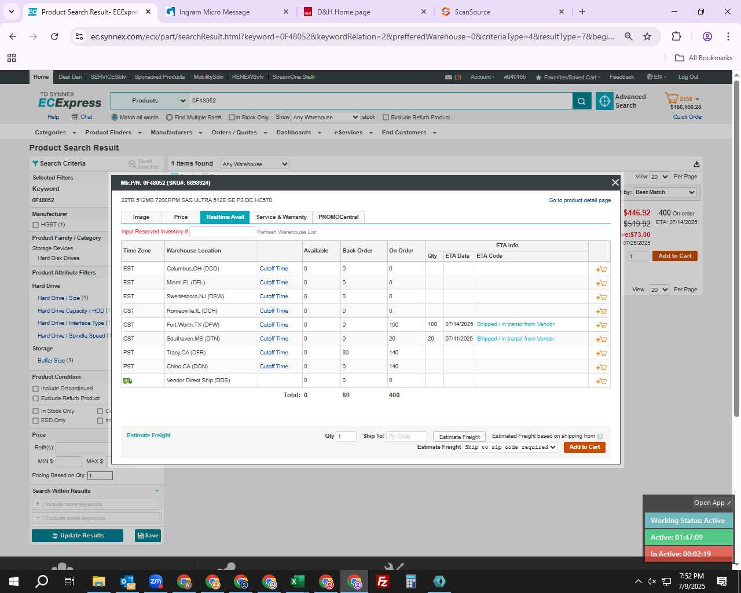Click the Reserved Inventory number field
The width and height of the screenshot is (741, 593).
pos(222,232)
